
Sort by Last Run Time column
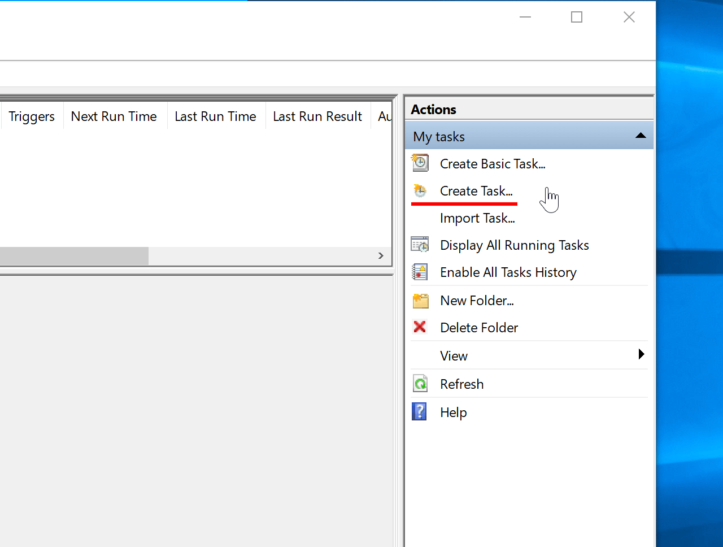pyautogui.click(x=215, y=116)
